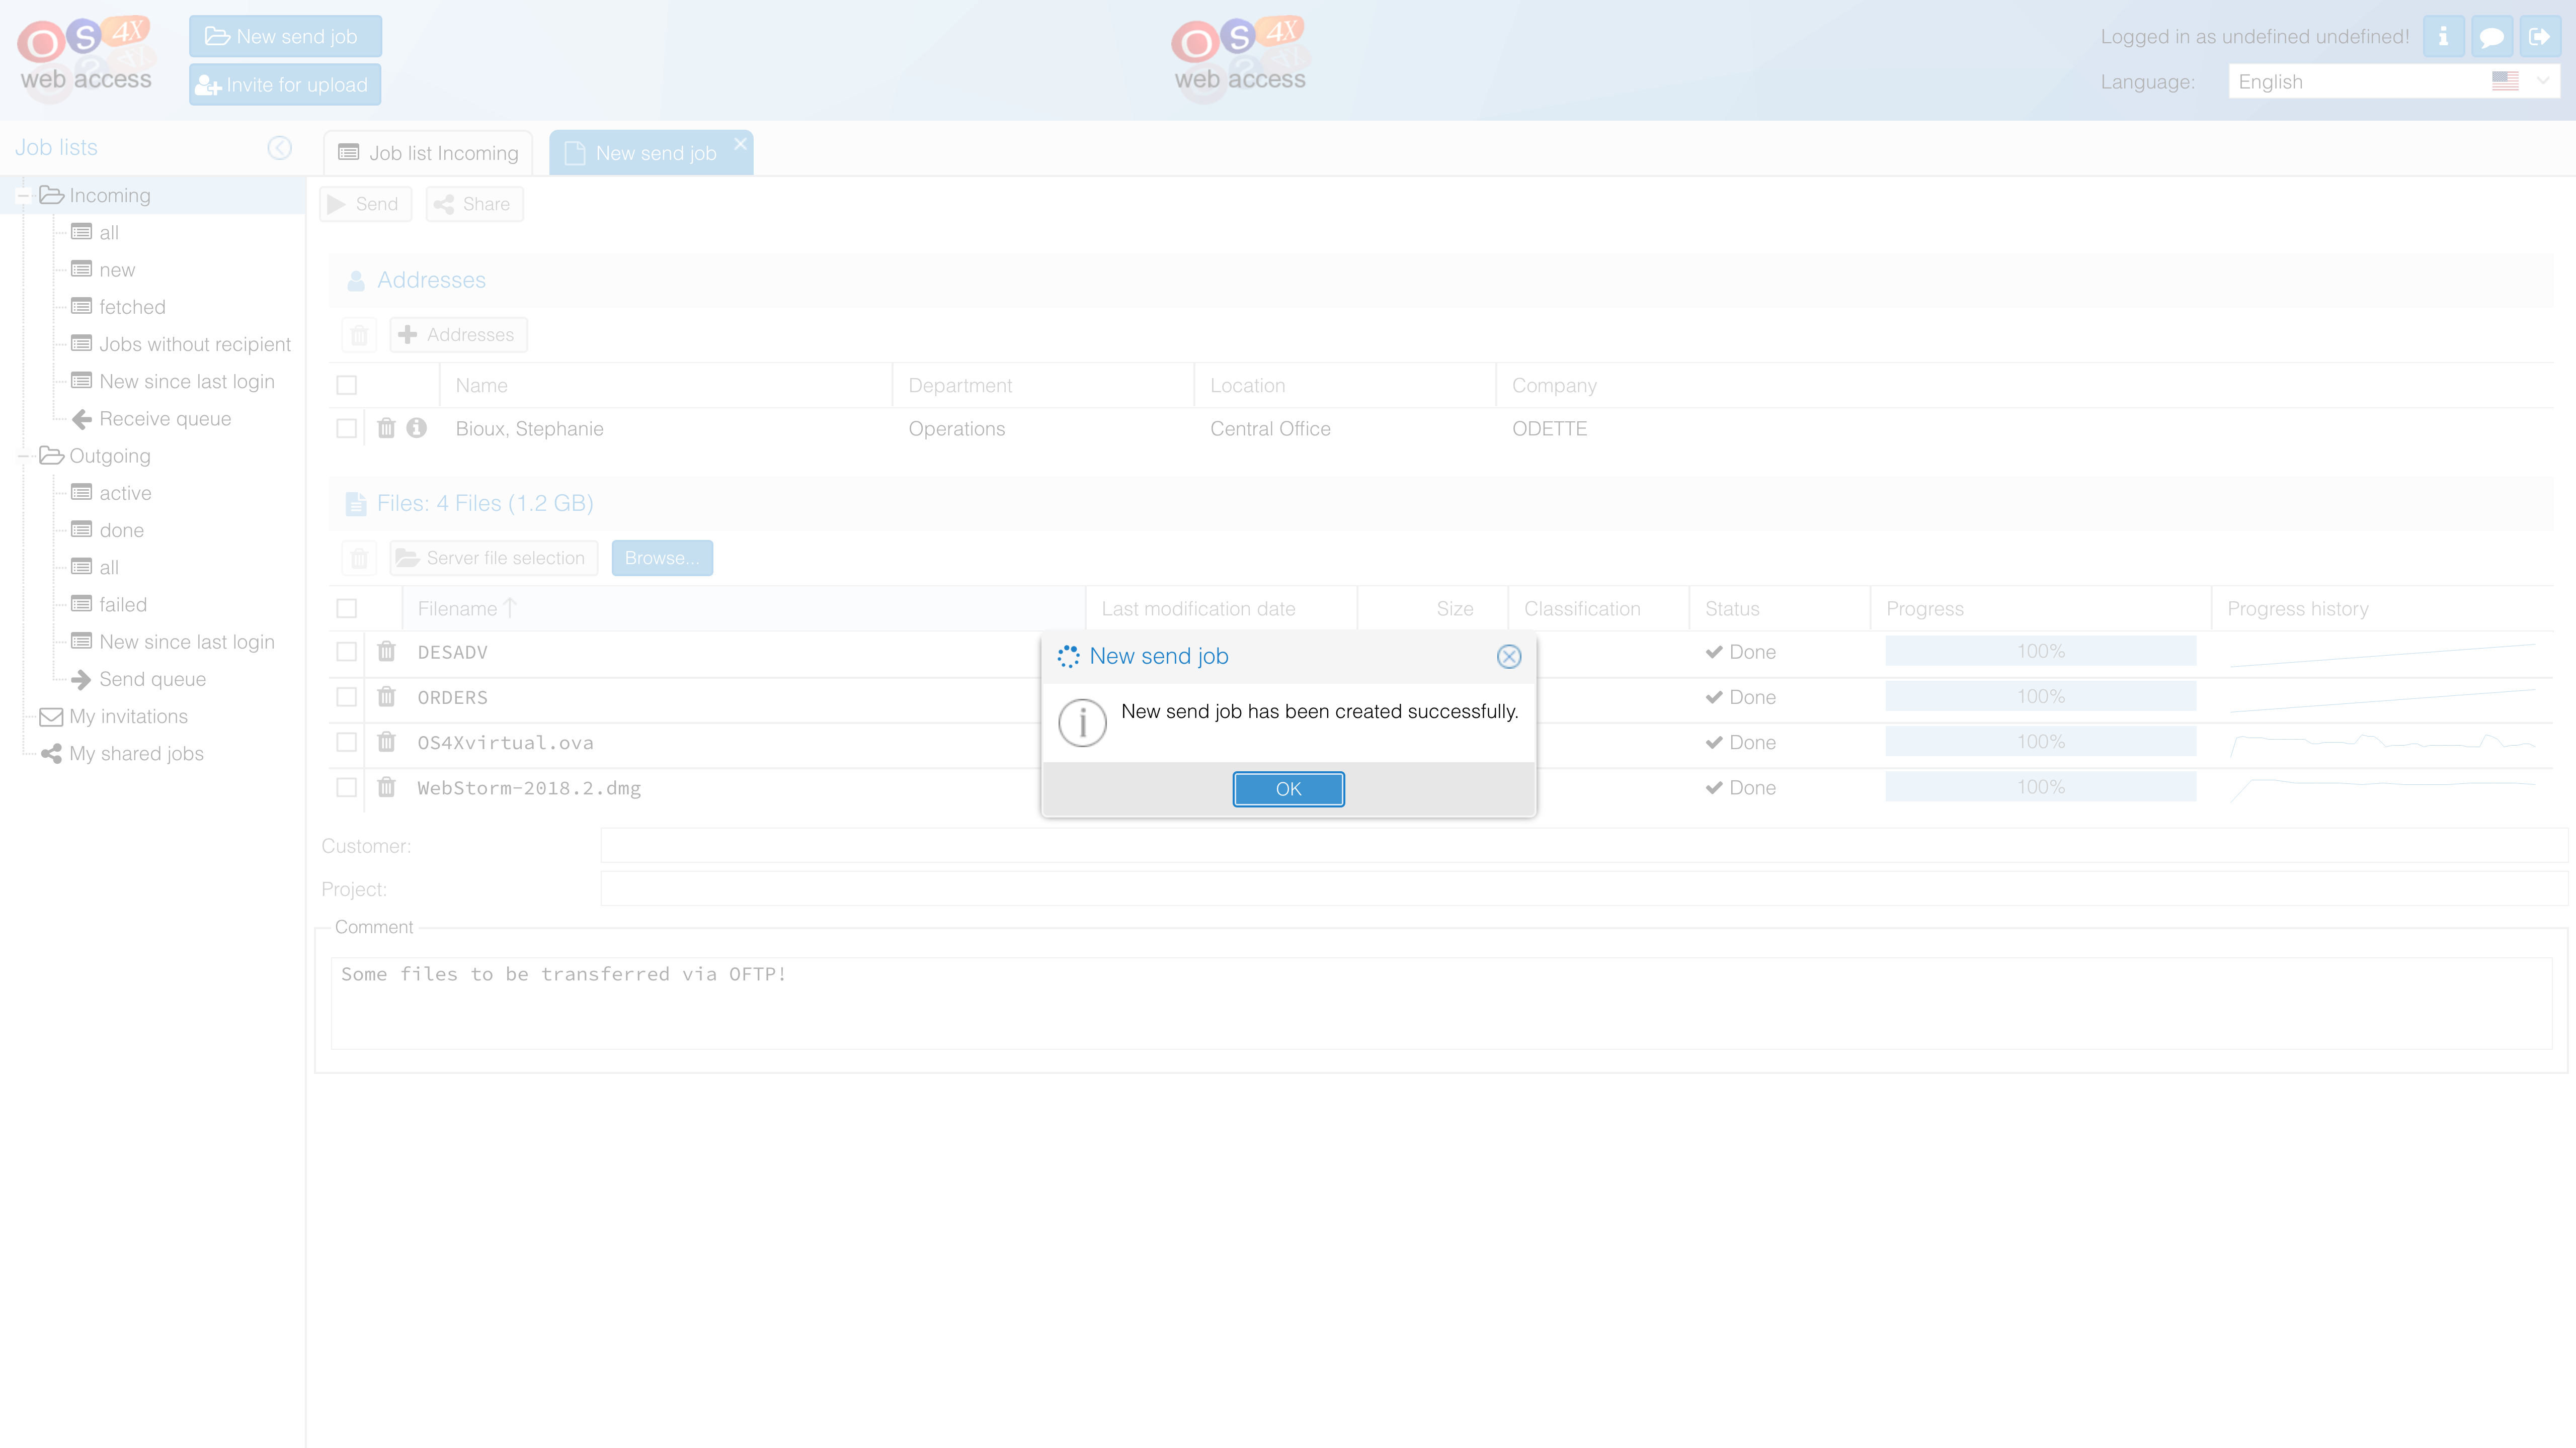The image size is (2576, 1448).
Task: Collapse the Job lists panel
Action: [279, 148]
